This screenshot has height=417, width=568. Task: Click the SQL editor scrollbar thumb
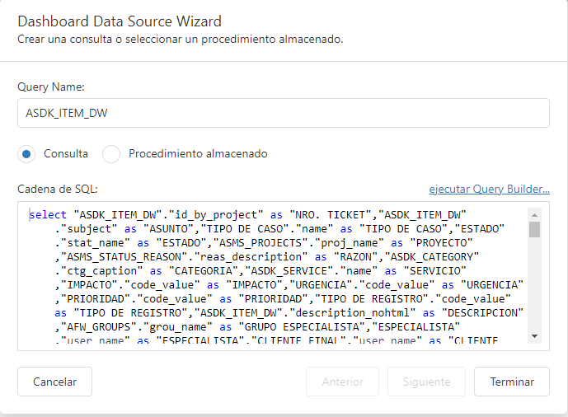(x=534, y=229)
